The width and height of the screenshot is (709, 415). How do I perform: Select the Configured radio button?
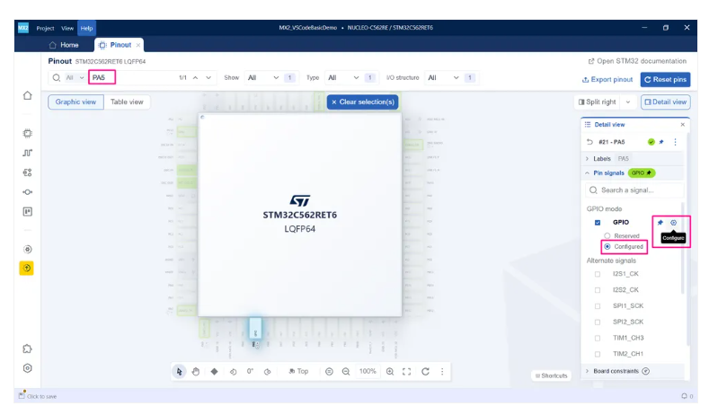(x=607, y=246)
